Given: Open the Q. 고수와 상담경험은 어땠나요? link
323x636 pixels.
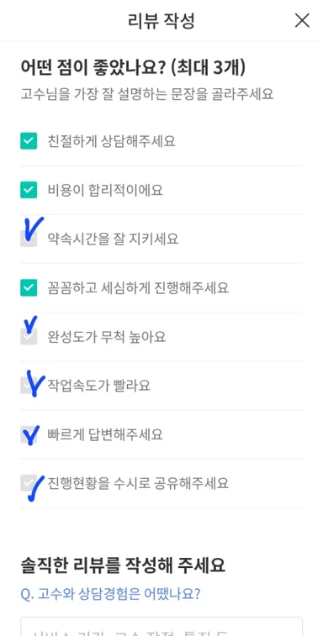Looking at the screenshot, I should [110, 594].
